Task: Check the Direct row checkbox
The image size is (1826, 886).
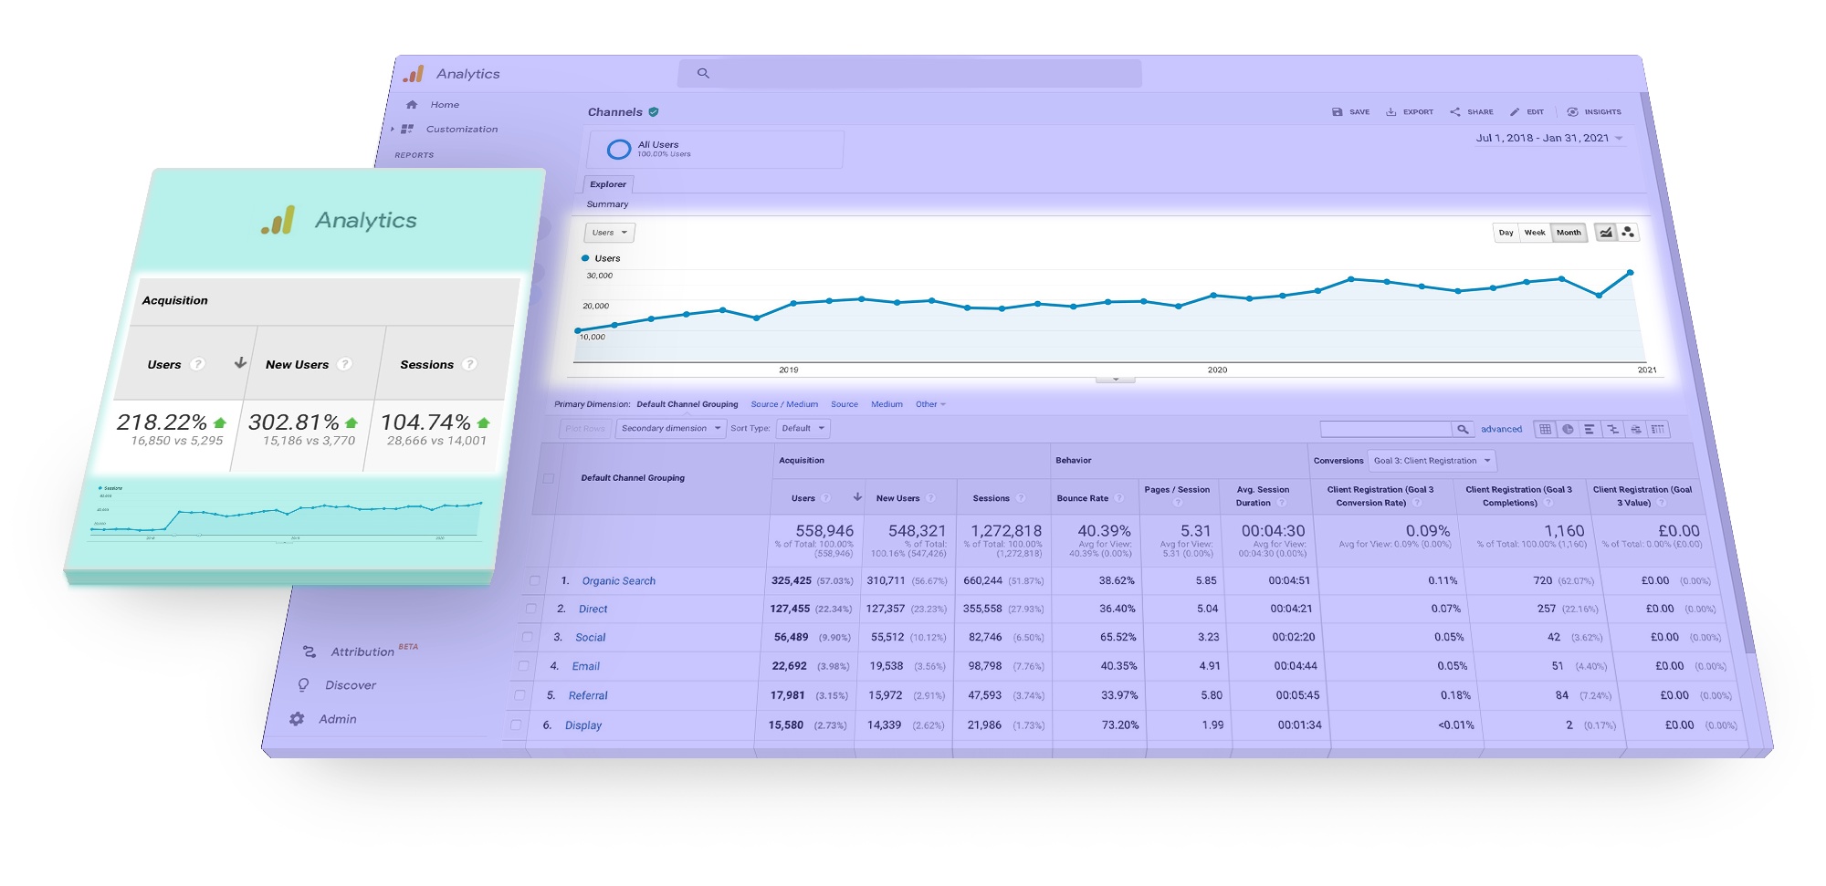Action: 530,609
